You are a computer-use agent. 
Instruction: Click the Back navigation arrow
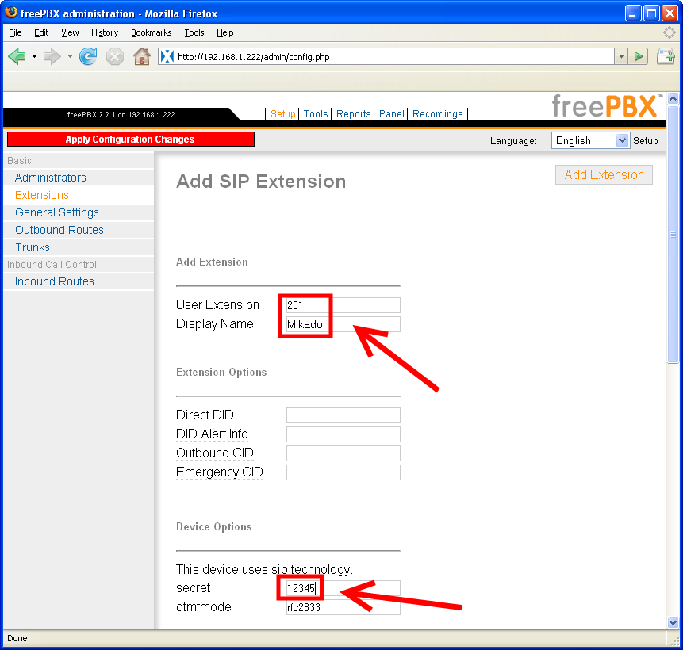point(17,56)
